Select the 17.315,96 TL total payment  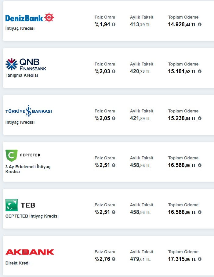[182, 259]
